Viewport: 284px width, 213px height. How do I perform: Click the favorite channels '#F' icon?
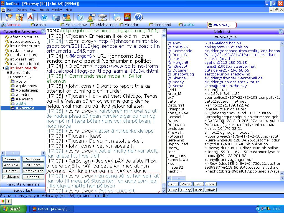[80, 17]
